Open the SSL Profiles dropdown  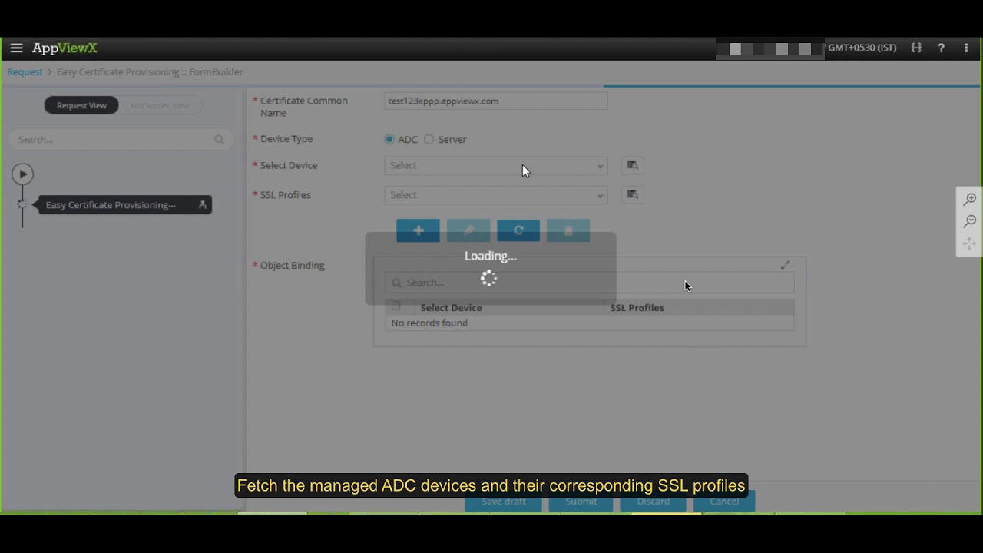tap(496, 195)
